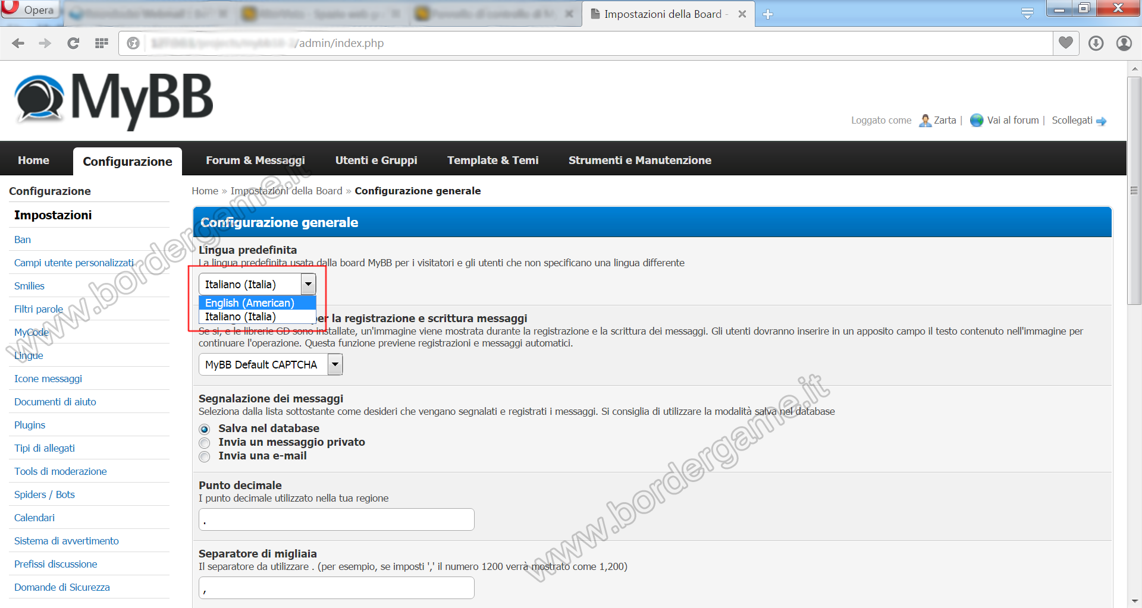This screenshot has width=1142, height=608.
Task: Click scrollbar down arrow
Action: click(x=1134, y=601)
